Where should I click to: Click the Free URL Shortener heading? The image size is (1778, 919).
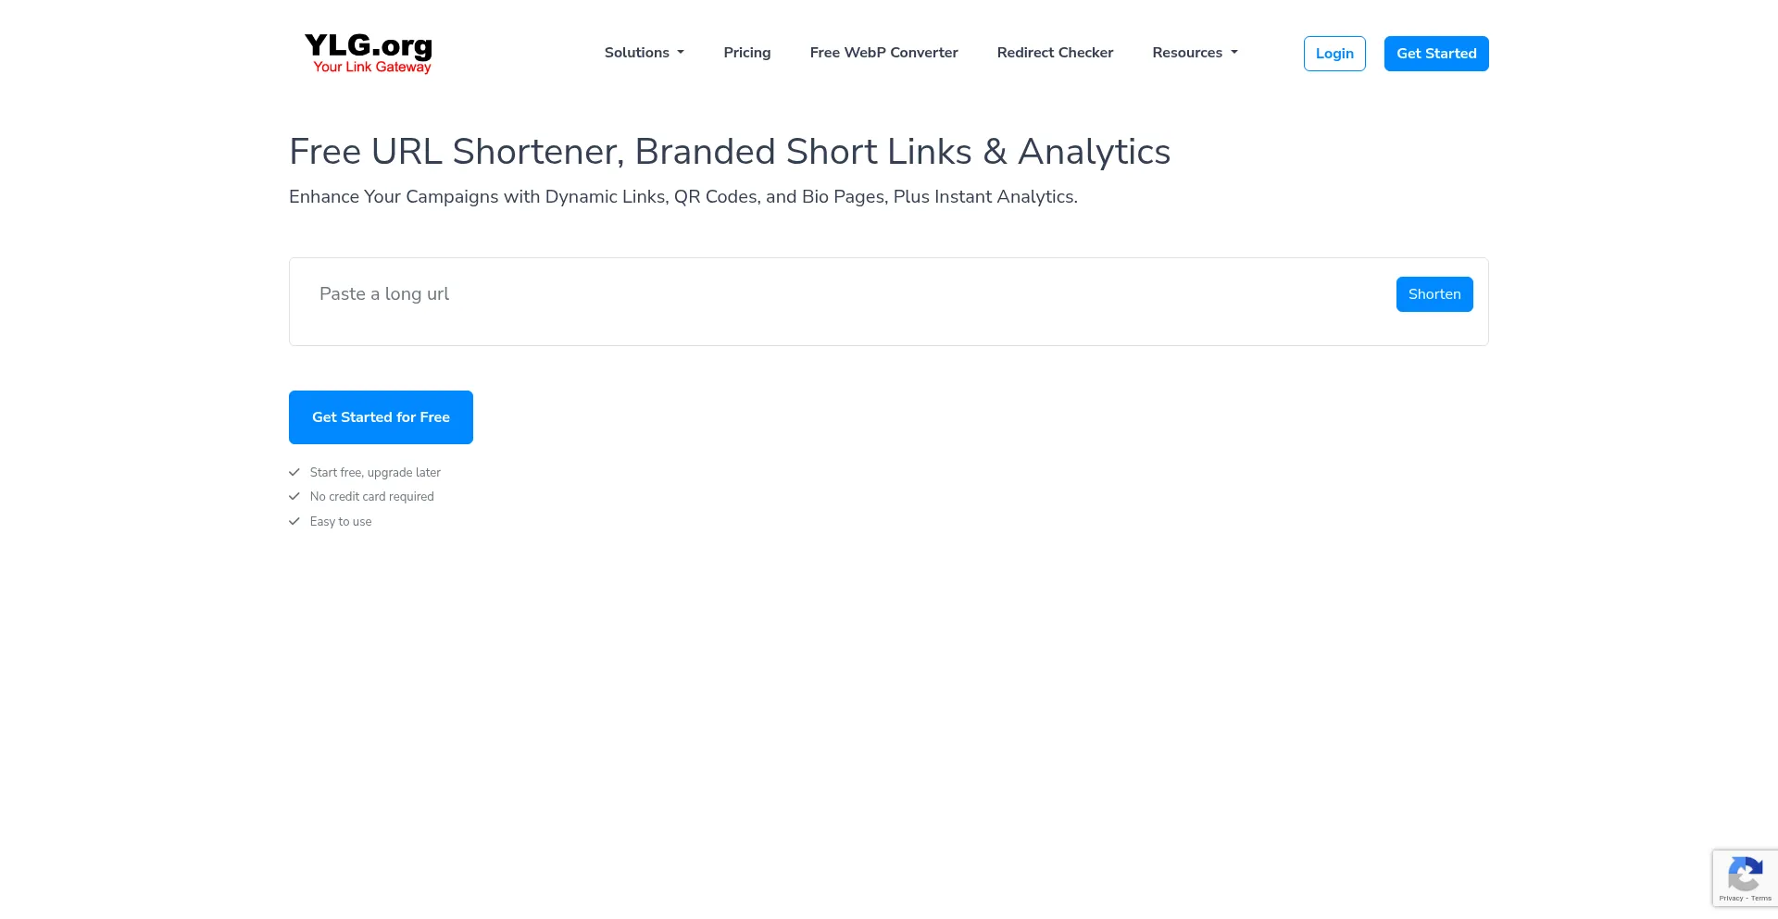point(729,152)
